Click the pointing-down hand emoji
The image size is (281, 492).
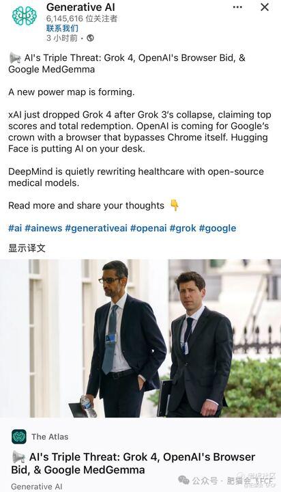(x=174, y=205)
